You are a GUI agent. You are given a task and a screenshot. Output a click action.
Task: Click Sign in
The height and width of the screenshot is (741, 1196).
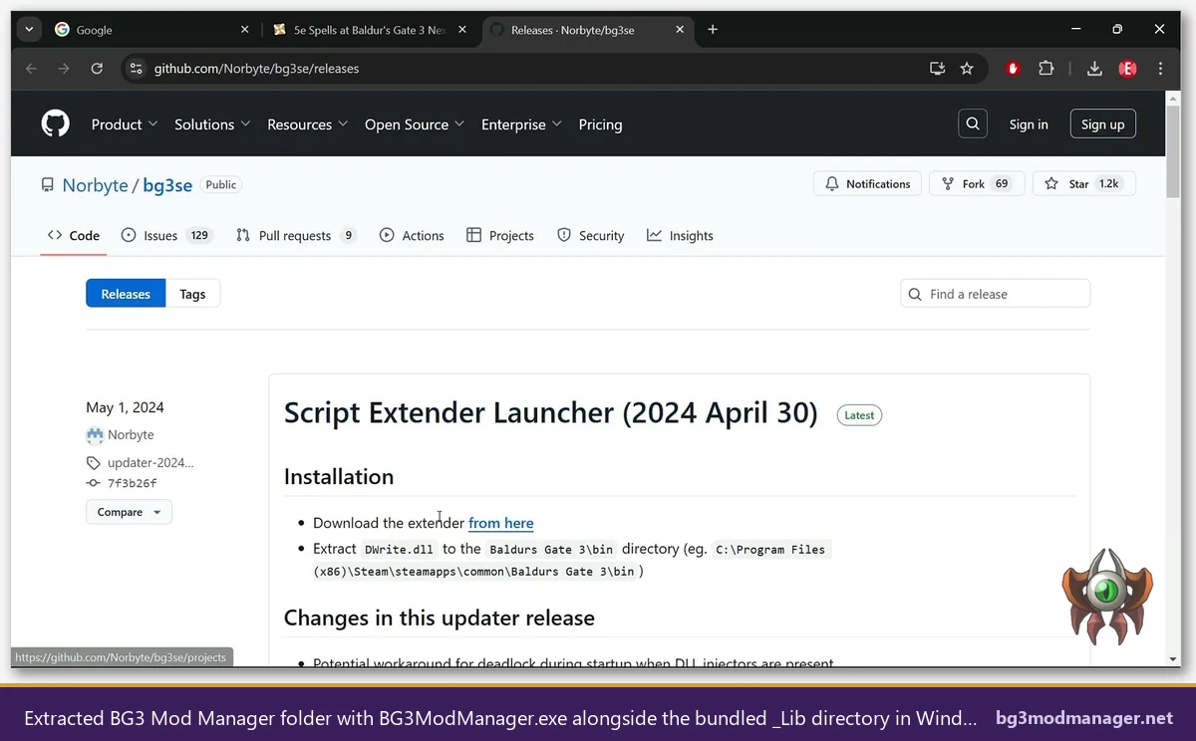(x=1029, y=124)
